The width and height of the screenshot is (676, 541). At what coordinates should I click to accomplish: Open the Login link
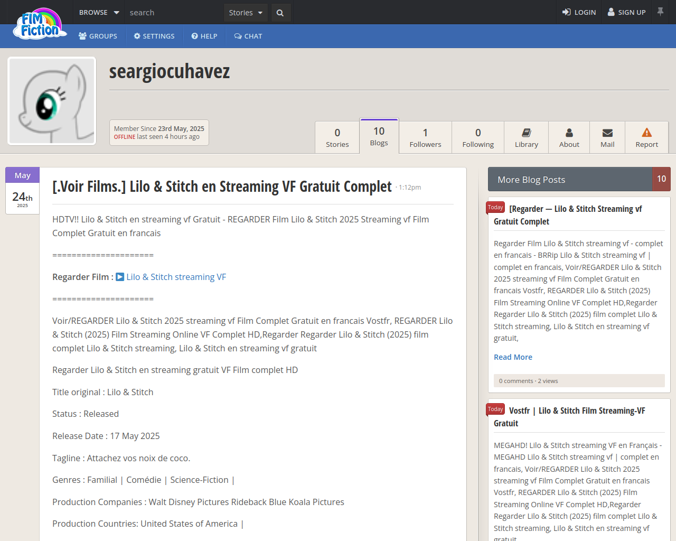(579, 12)
